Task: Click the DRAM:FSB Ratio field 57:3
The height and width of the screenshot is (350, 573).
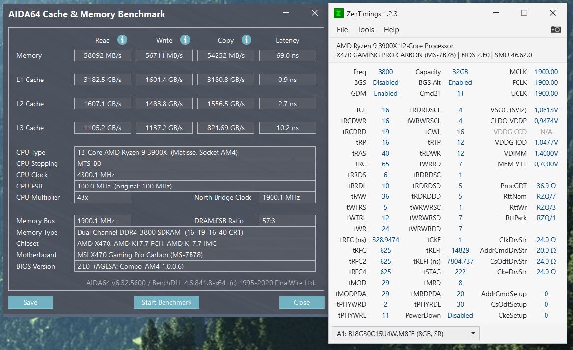Action: (x=287, y=221)
